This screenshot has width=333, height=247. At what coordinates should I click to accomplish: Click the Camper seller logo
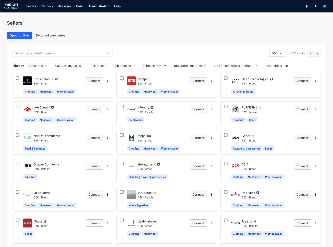131,81
